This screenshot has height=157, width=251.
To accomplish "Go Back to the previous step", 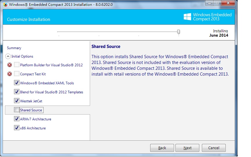I will pyautogui.click(x=162, y=148).
